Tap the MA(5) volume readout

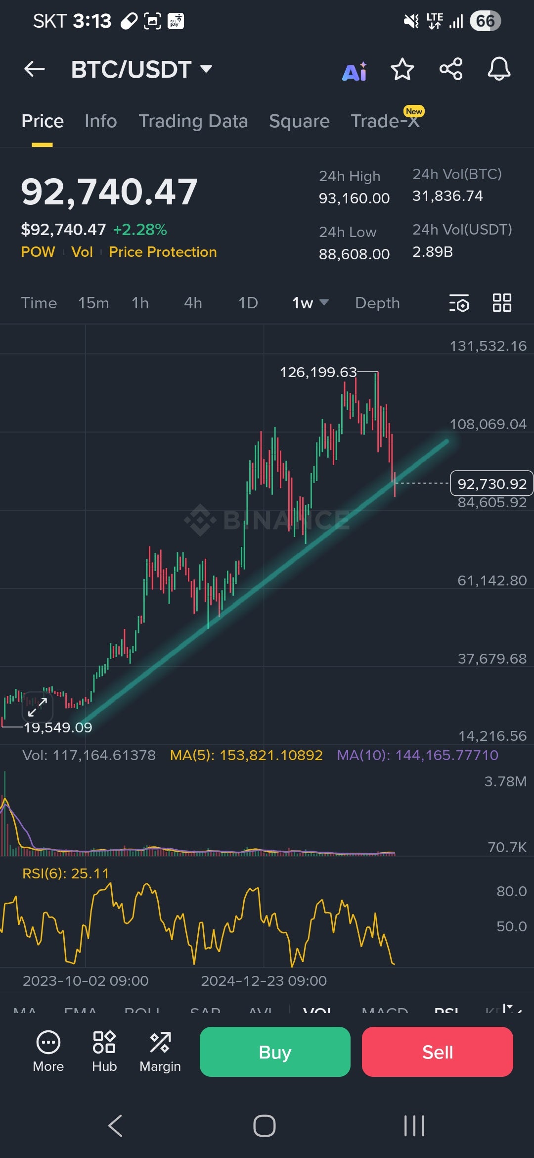246,755
